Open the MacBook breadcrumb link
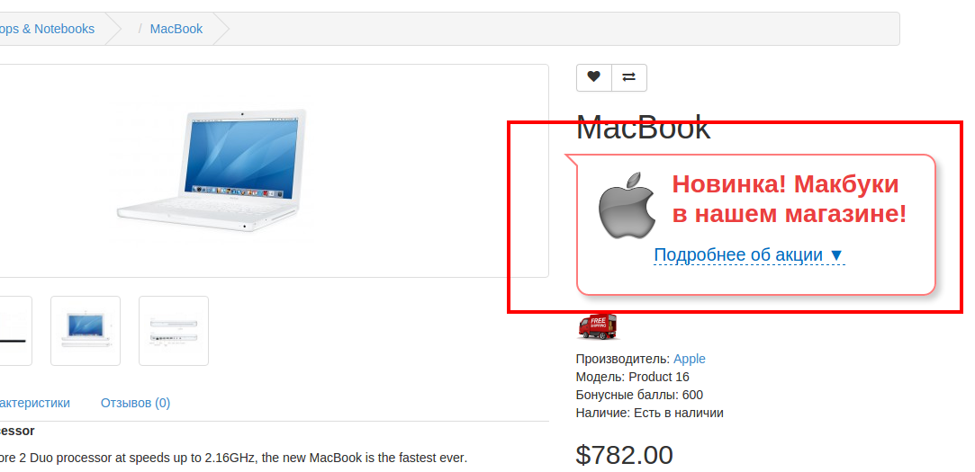The width and height of the screenshot is (975, 472). point(176,29)
